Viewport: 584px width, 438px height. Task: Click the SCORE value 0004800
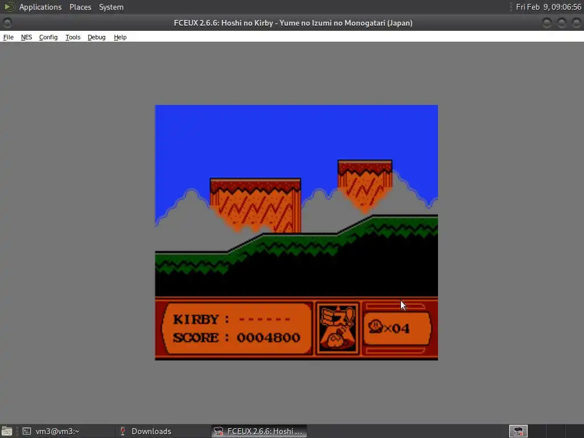pos(269,338)
